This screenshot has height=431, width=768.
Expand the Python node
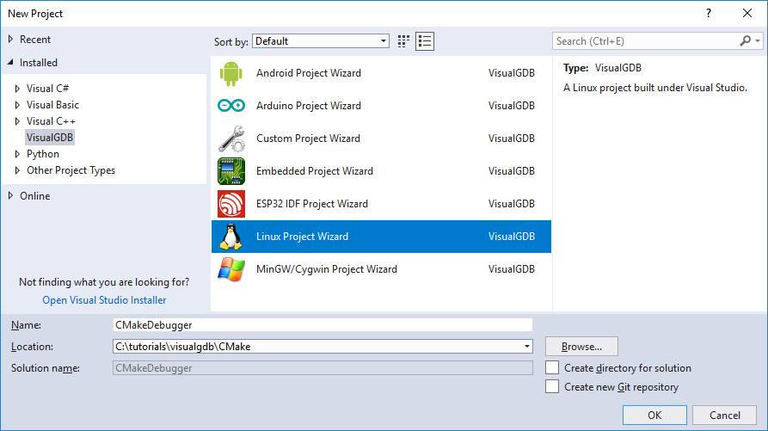click(x=18, y=154)
